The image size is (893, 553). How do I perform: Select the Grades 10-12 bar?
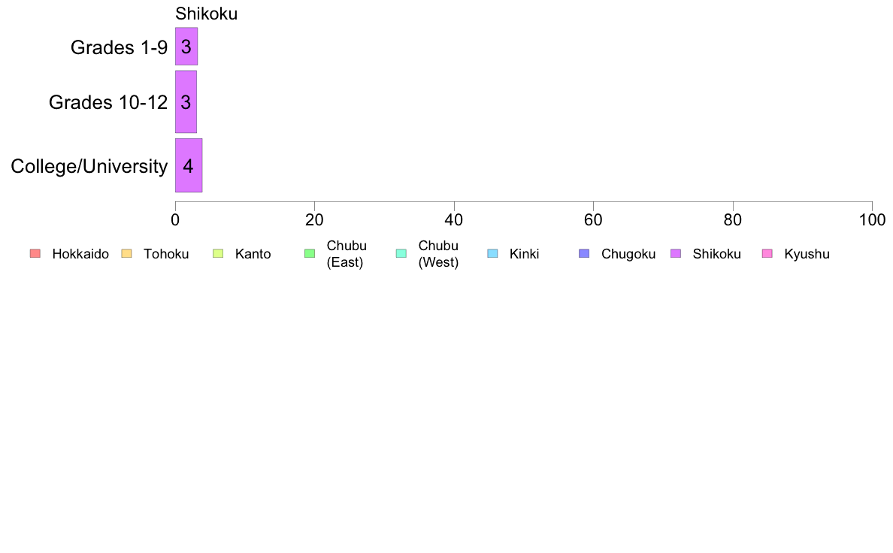pyautogui.click(x=186, y=102)
